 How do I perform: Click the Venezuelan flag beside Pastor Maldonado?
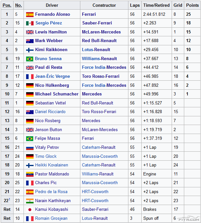pos(30,174)
